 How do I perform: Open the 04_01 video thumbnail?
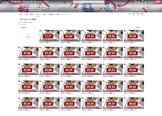coord(70,86)
